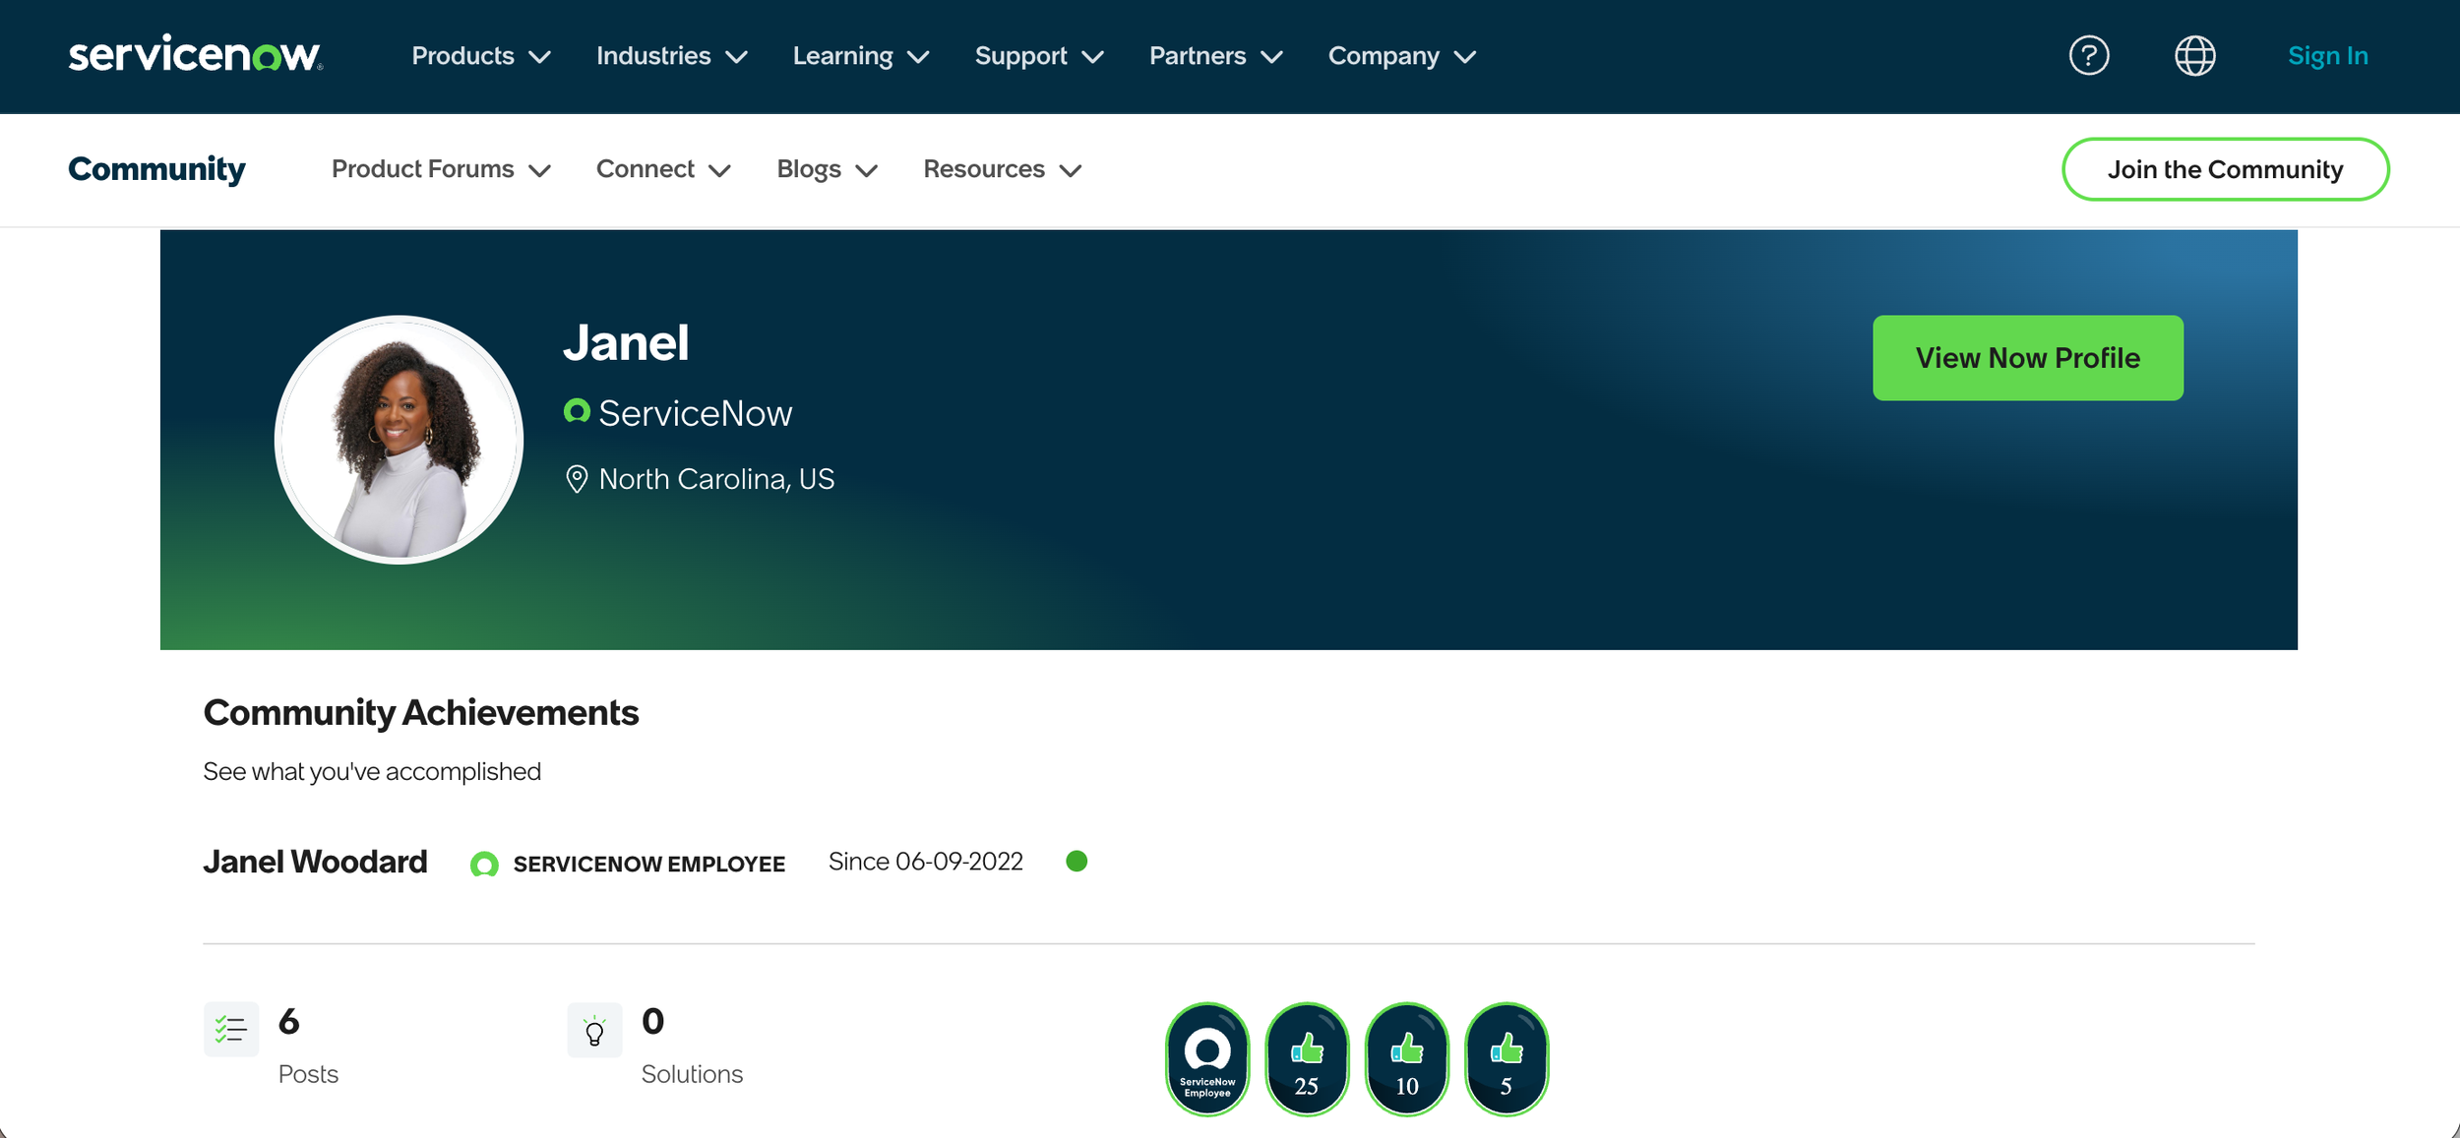Click the Solutions label
Viewport: 2460px width, 1138px height.
[x=692, y=1074]
